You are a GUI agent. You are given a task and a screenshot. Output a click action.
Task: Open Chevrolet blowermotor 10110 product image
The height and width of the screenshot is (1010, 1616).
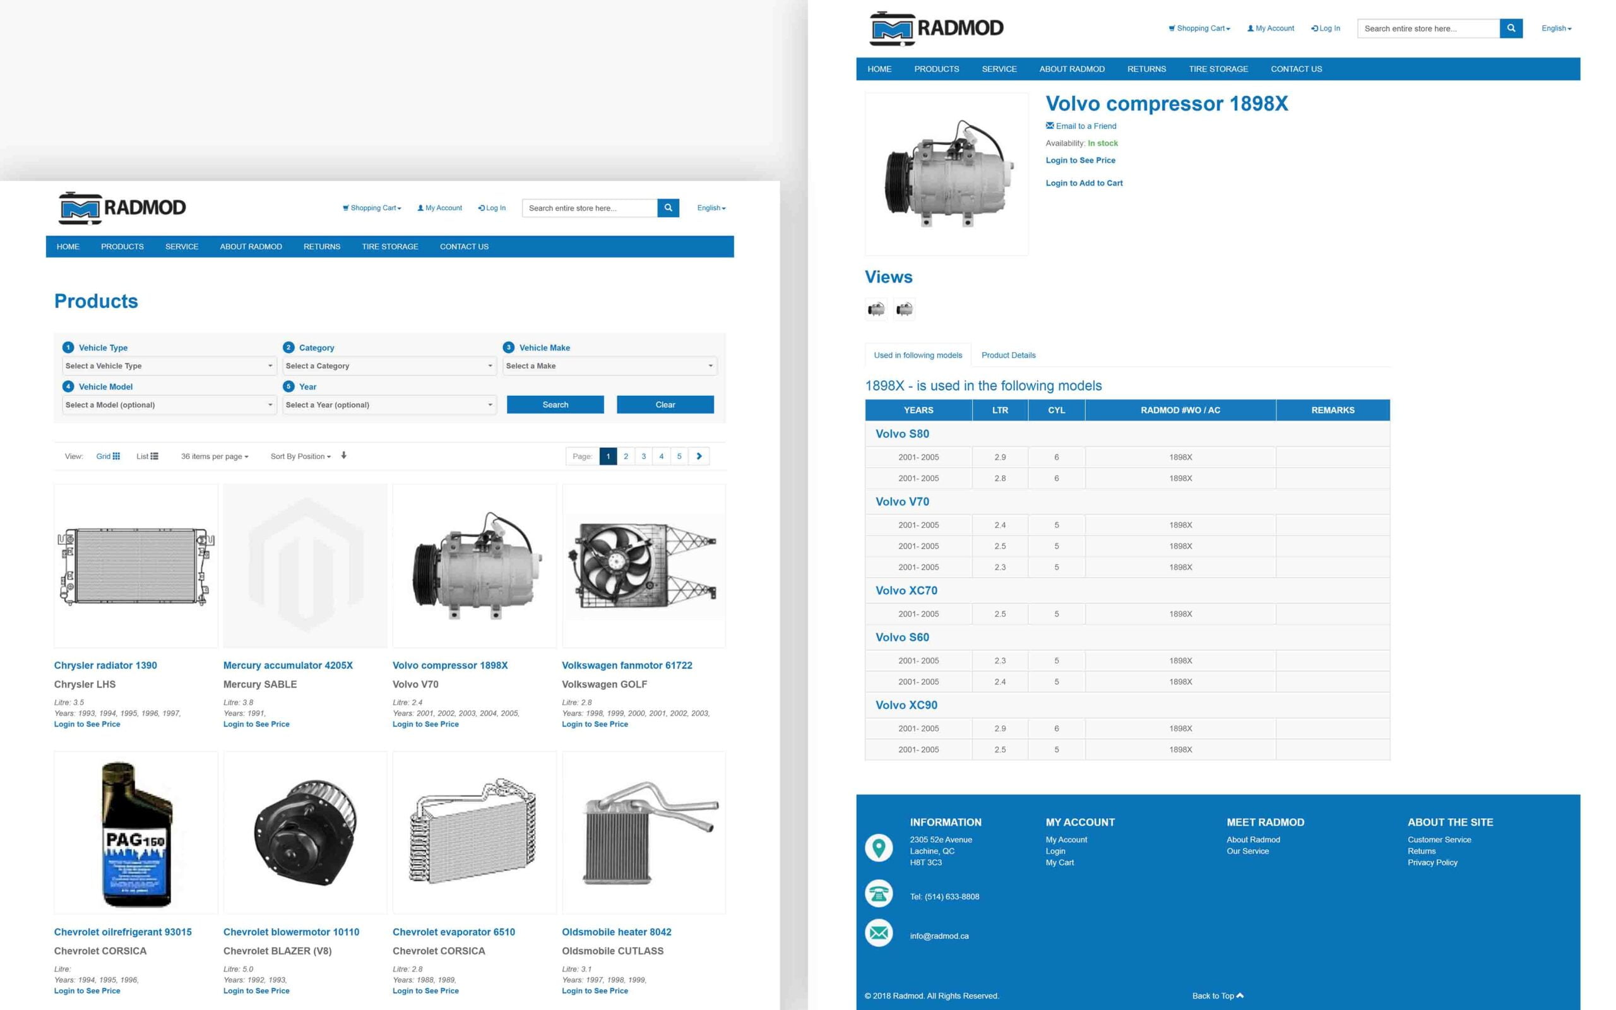pos(305,833)
